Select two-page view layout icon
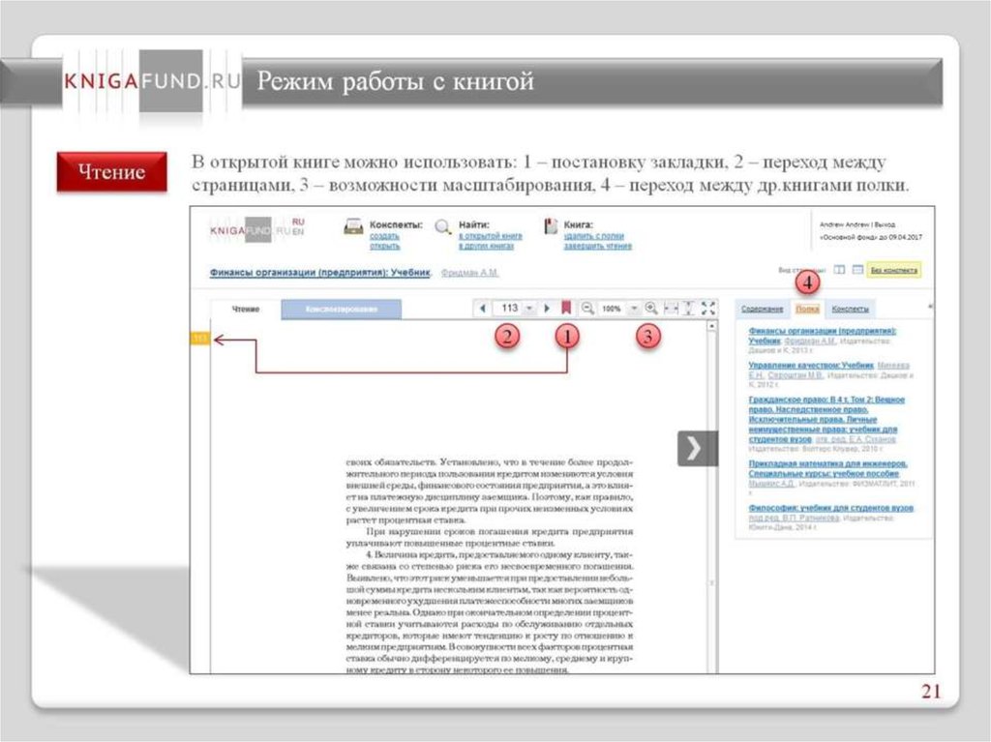The image size is (991, 742). tap(839, 270)
